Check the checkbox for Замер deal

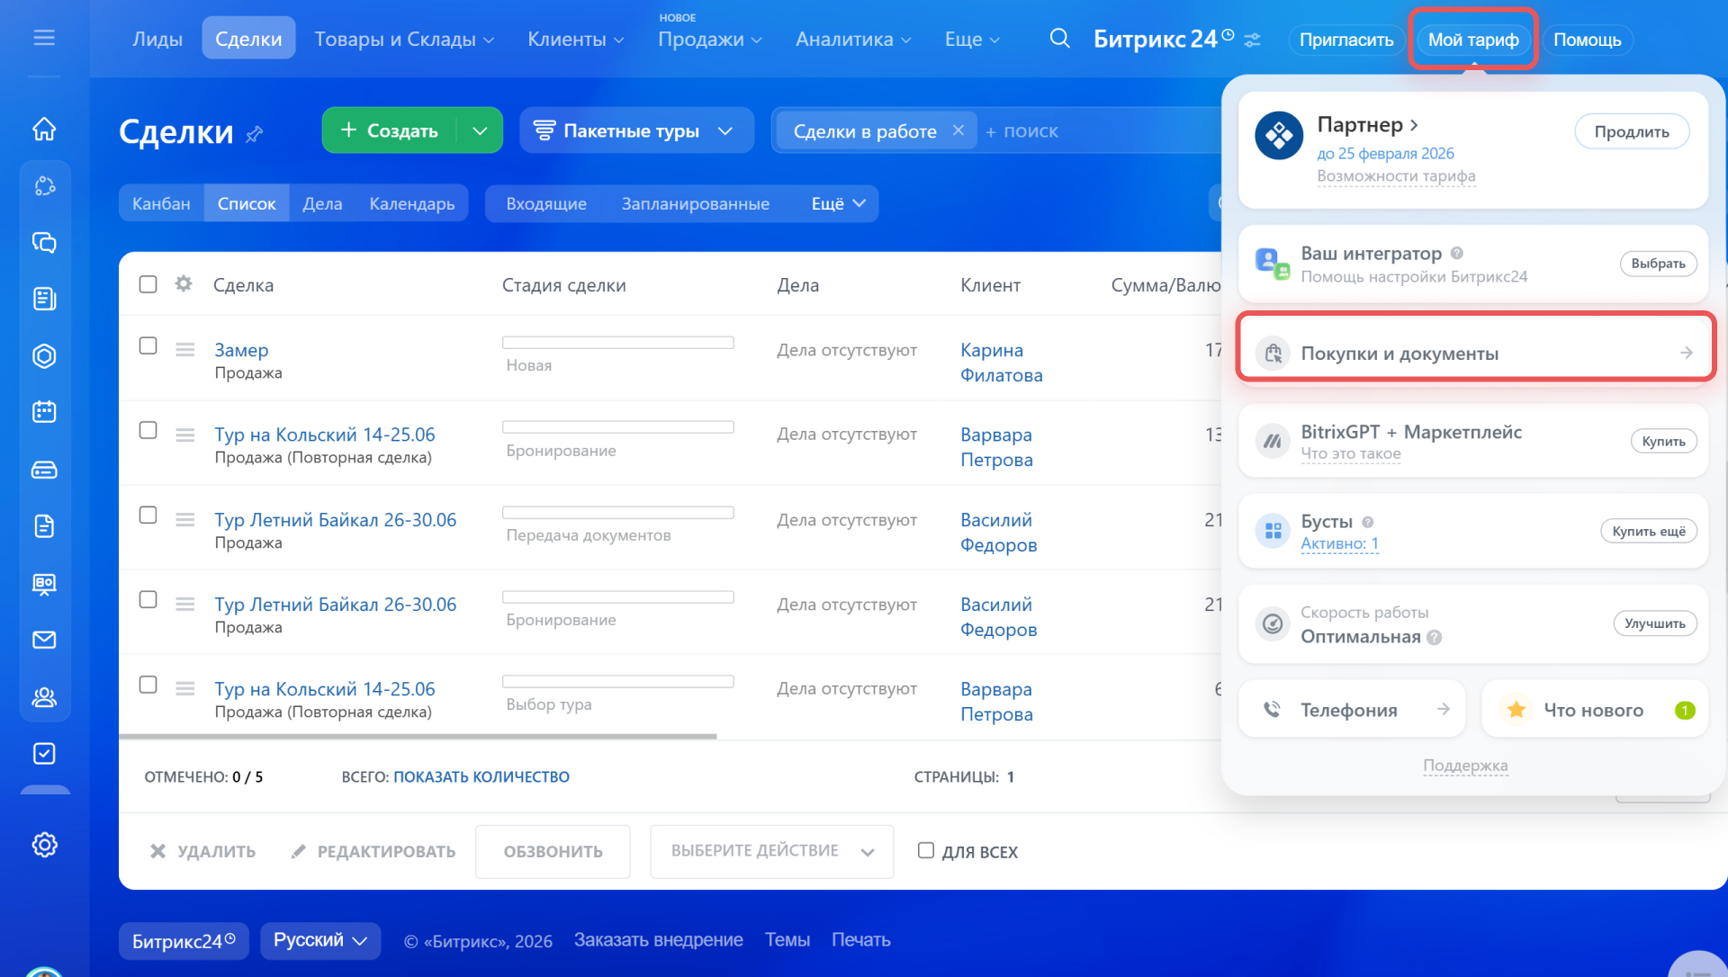pos(148,346)
